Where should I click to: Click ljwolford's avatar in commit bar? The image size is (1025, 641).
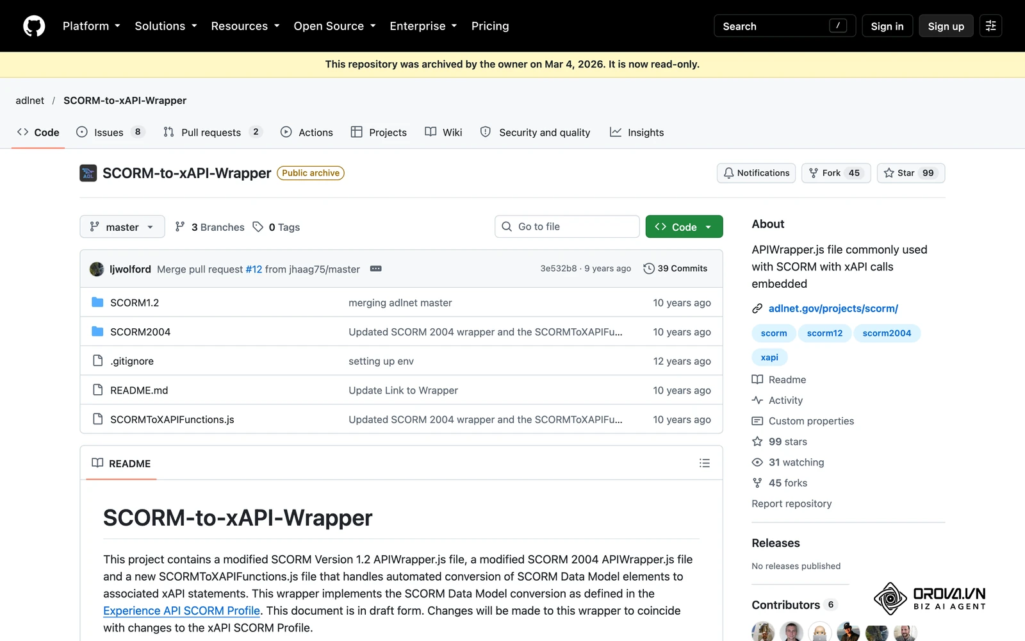click(x=97, y=269)
